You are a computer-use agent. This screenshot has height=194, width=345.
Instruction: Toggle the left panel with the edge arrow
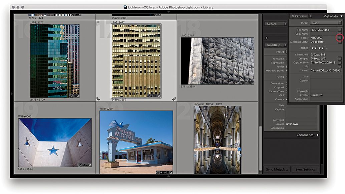pyautogui.click(x=12, y=94)
